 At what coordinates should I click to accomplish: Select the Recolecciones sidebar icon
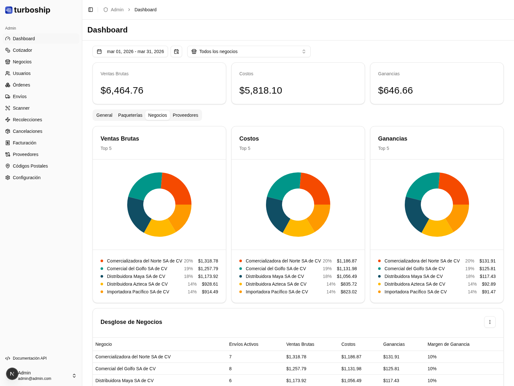8,120
